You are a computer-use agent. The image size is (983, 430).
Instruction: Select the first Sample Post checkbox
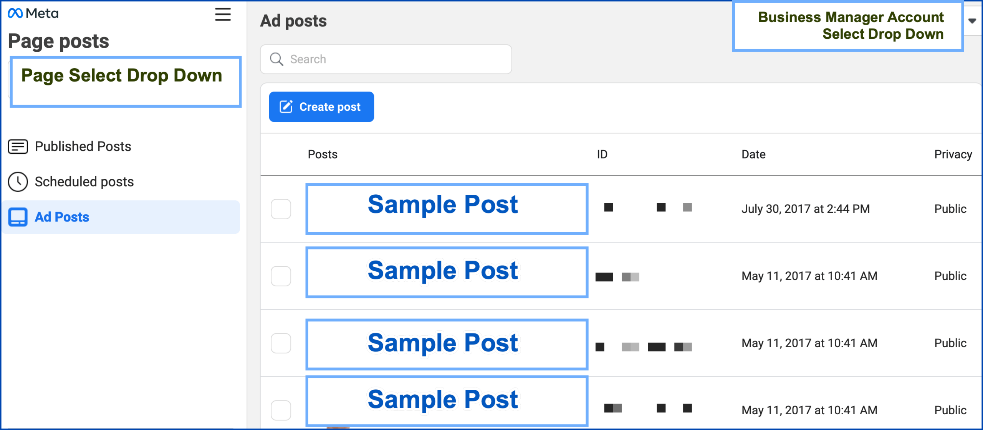[x=281, y=209]
